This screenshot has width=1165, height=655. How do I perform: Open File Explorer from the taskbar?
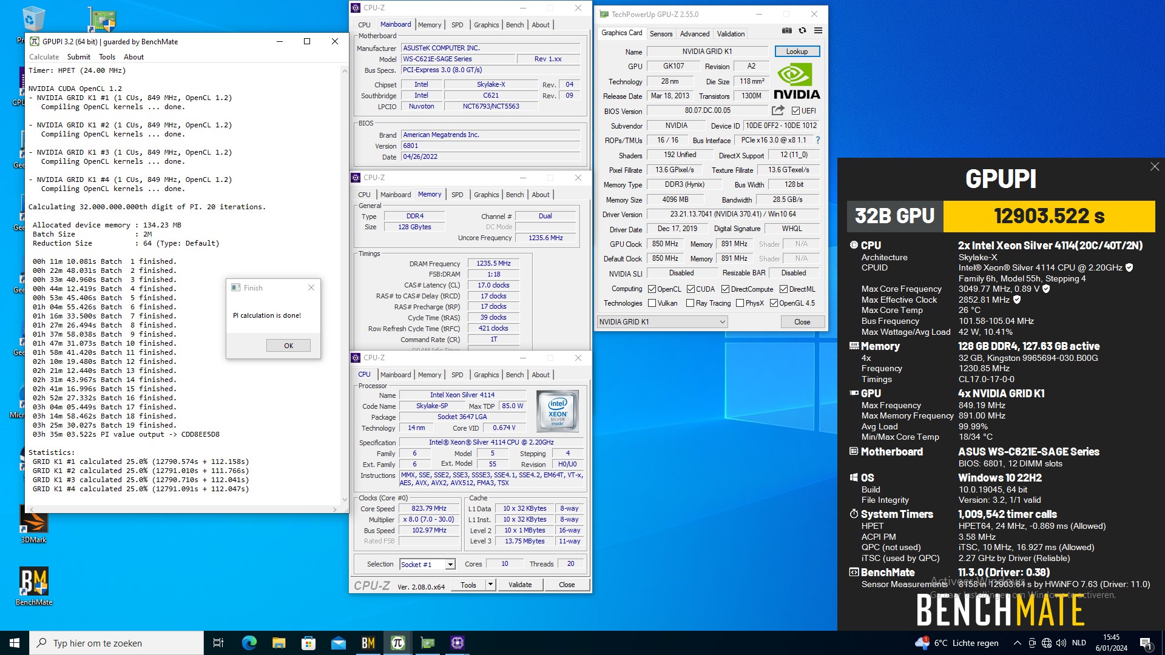pos(279,643)
